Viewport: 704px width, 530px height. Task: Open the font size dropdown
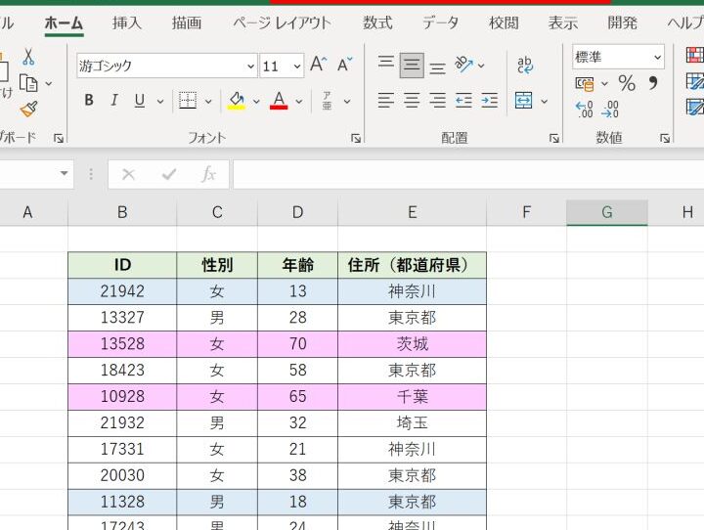point(296,66)
